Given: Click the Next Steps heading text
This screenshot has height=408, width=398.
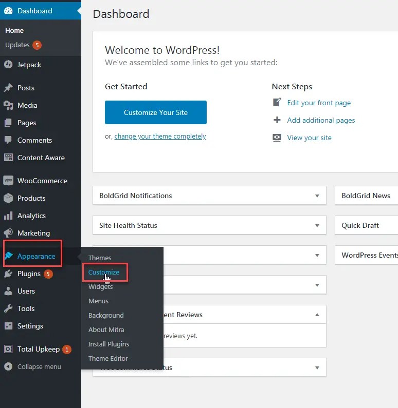Looking at the screenshot, I should (x=292, y=86).
